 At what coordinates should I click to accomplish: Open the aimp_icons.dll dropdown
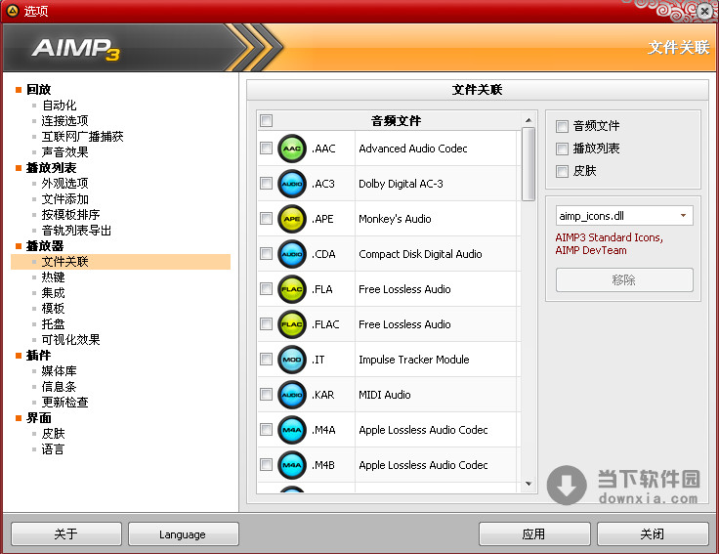[624, 216]
